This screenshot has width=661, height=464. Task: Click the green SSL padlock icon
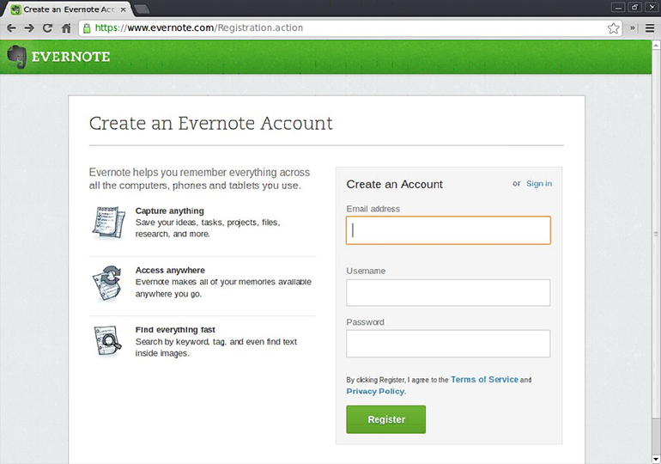87,27
